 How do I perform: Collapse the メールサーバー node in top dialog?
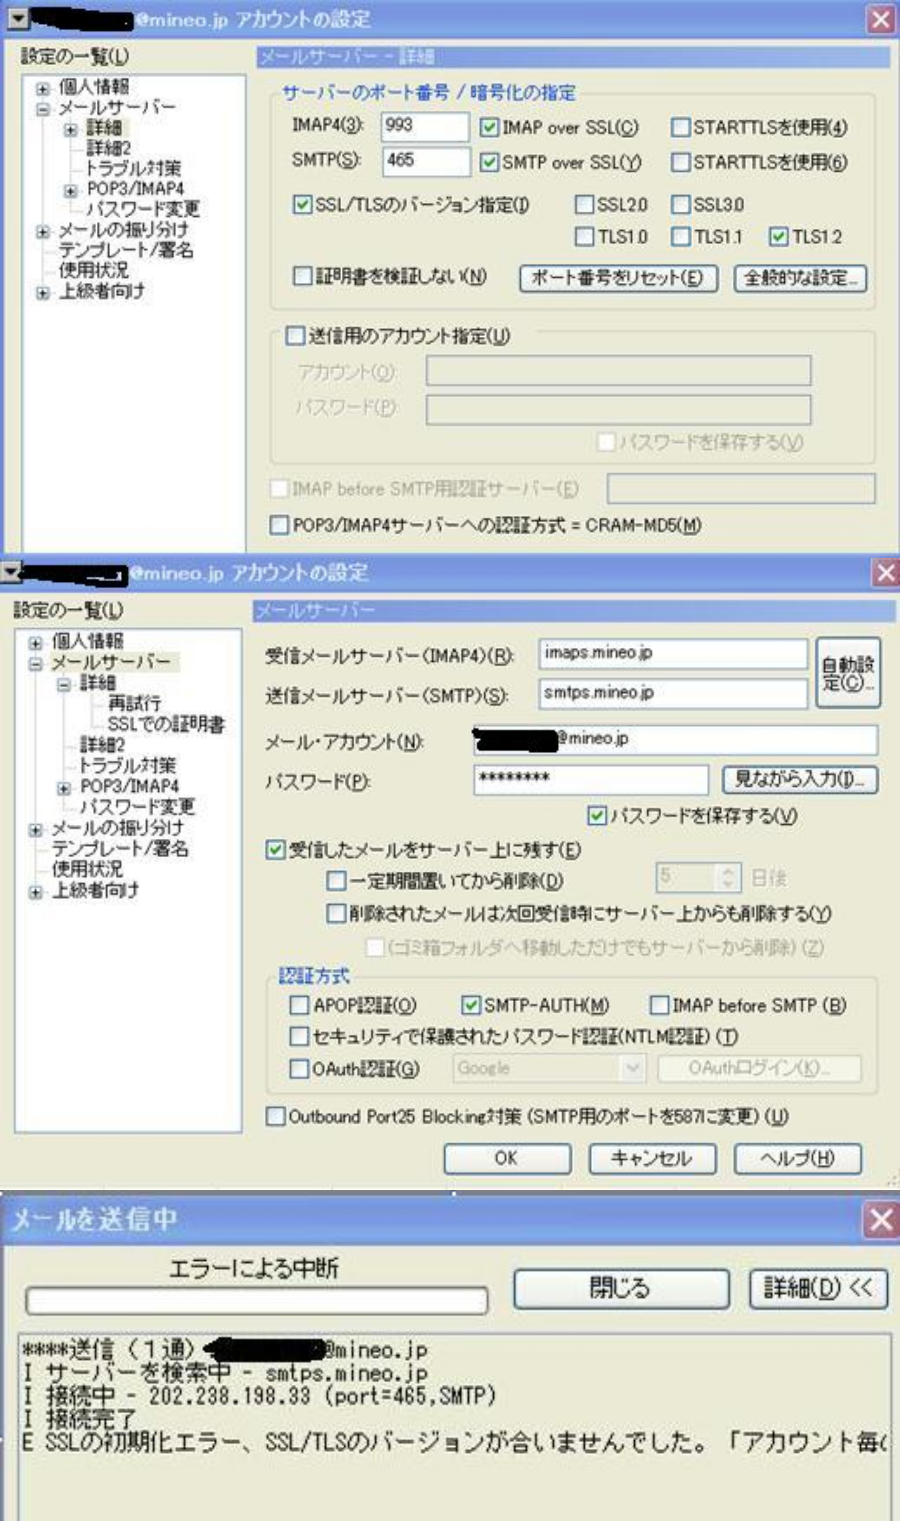(x=43, y=110)
